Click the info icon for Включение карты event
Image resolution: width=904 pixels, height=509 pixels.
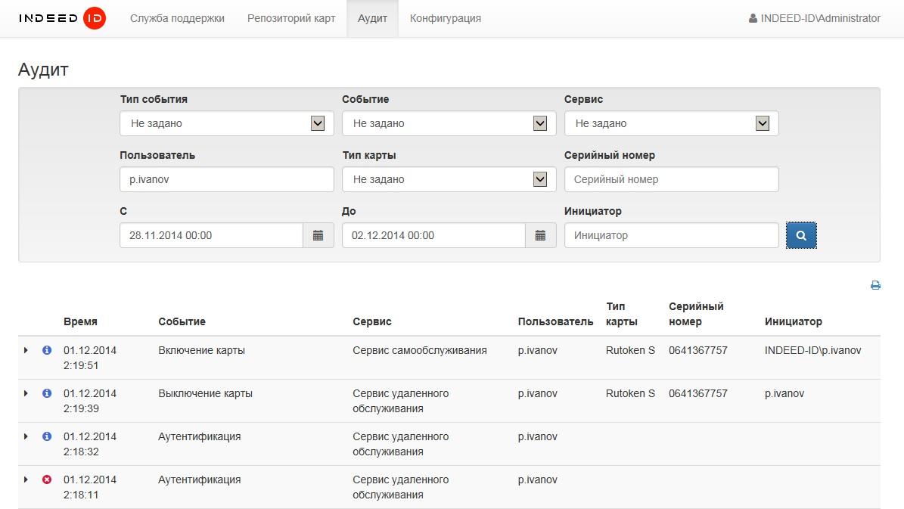[x=47, y=351]
